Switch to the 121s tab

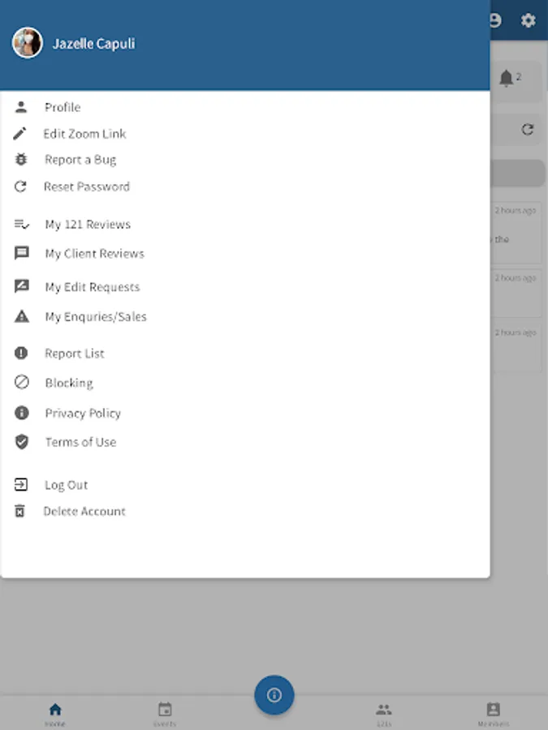pyautogui.click(x=384, y=714)
